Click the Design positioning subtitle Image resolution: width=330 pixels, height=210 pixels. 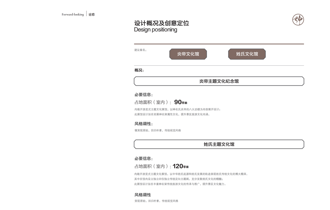[x=155, y=30]
